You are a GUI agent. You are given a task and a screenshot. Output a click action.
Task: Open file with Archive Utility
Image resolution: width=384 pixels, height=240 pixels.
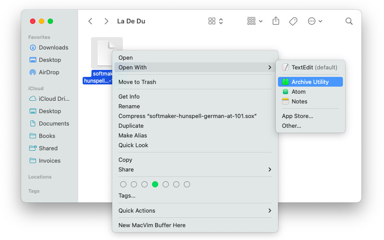tap(310, 82)
